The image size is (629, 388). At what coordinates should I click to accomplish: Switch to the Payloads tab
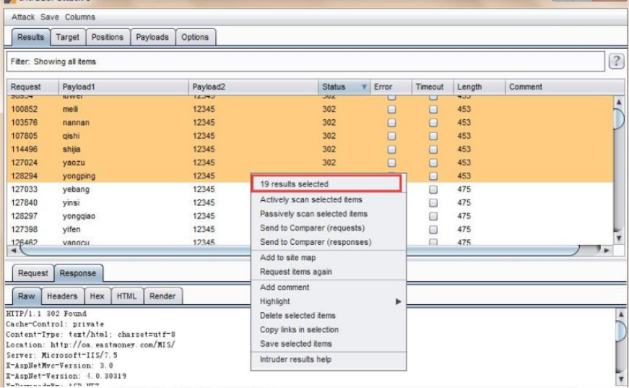[x=152, y=37]
